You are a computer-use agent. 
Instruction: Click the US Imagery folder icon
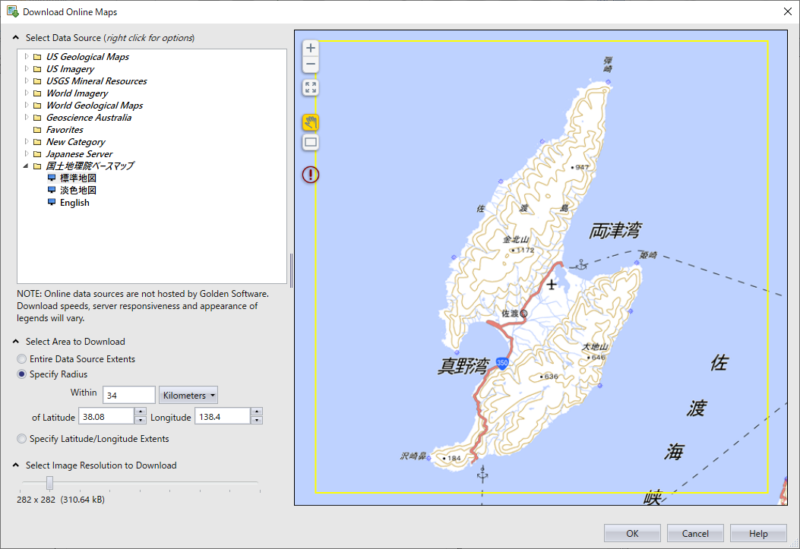click(37, 69)
